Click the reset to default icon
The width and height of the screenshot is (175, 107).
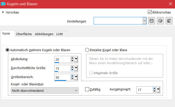click(170, 21)
